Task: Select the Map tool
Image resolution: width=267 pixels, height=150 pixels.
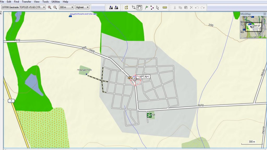Action: [x=126, y=7]
